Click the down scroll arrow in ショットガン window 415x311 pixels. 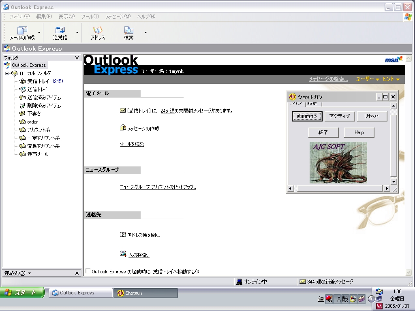point(394,181)
